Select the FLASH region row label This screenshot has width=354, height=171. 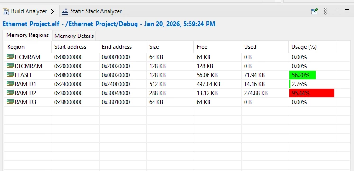[x=23, y=75]
